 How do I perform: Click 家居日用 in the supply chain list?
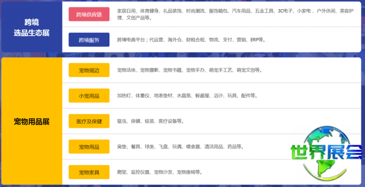(126, 10)
